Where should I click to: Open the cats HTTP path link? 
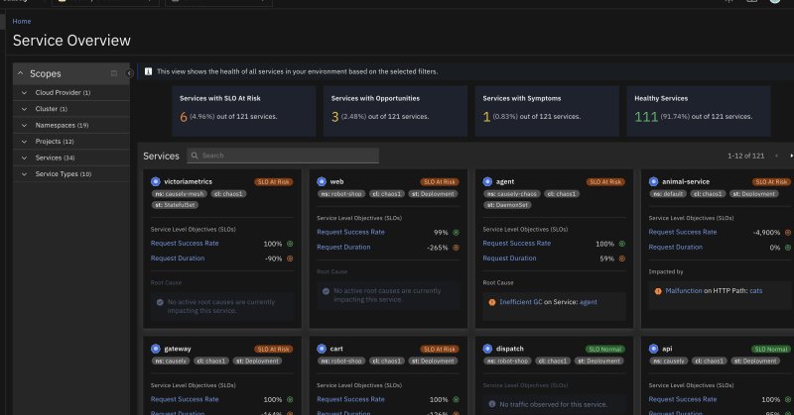click(x=756, y=290)
